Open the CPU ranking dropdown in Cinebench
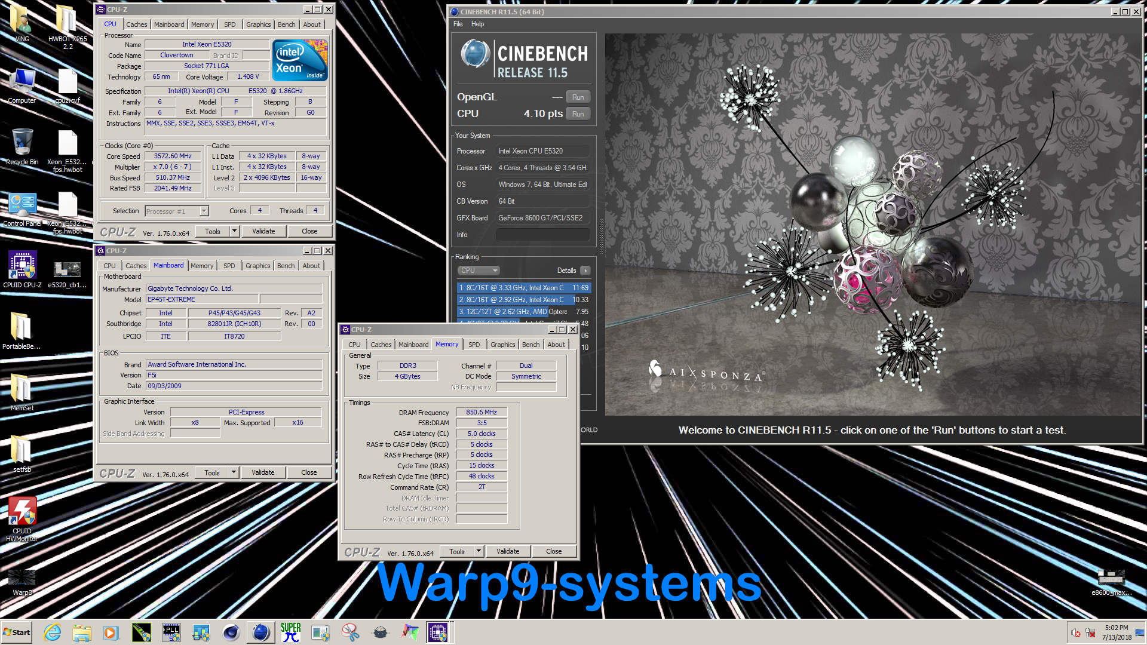 (479, 271)
